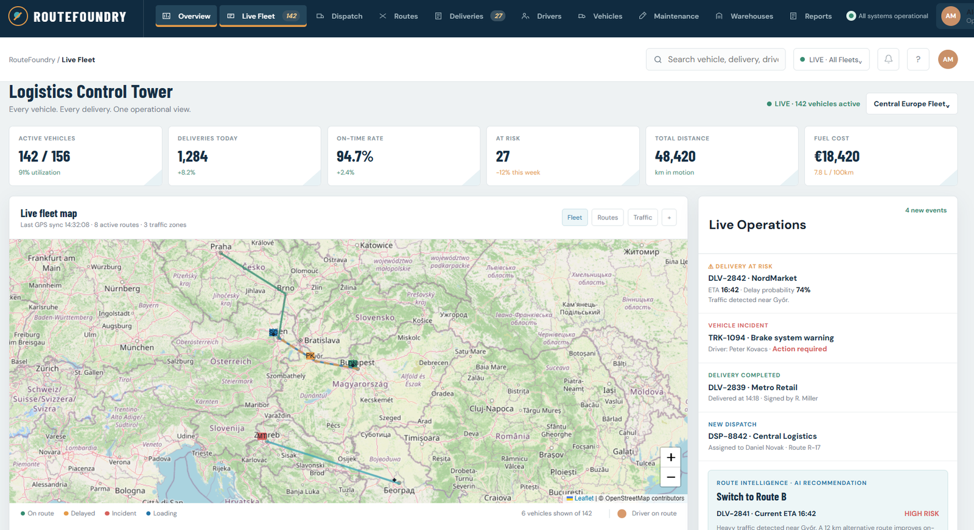This screenshot has width=974, height=530.
Task: Click the PK vehicle marker near Győr
Action: [310, 356]
